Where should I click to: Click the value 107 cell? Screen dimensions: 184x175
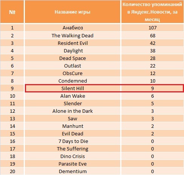click(152, 28)
